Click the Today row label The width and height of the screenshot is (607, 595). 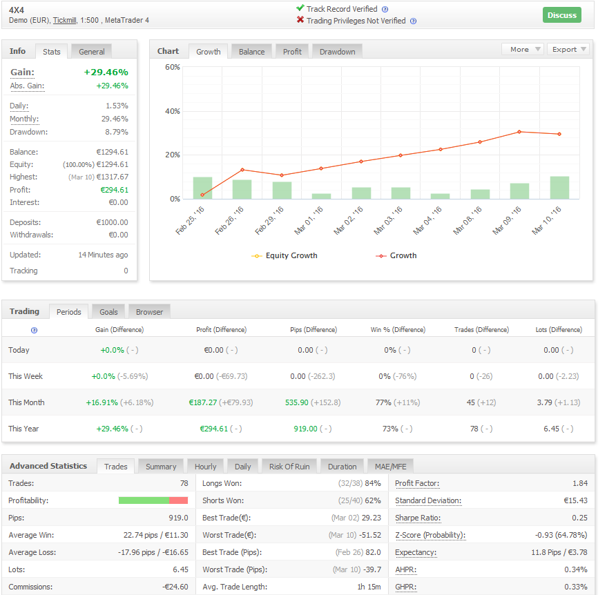click(x=19, y=350)
